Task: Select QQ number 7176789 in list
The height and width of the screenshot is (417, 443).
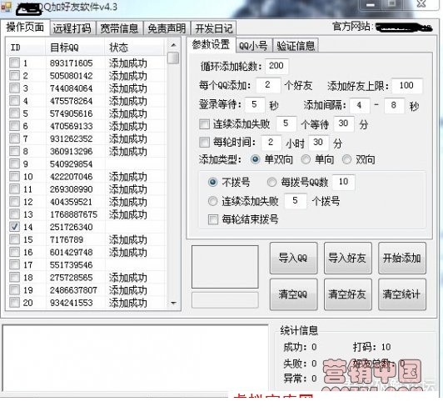Action: (x=67, y=240)
